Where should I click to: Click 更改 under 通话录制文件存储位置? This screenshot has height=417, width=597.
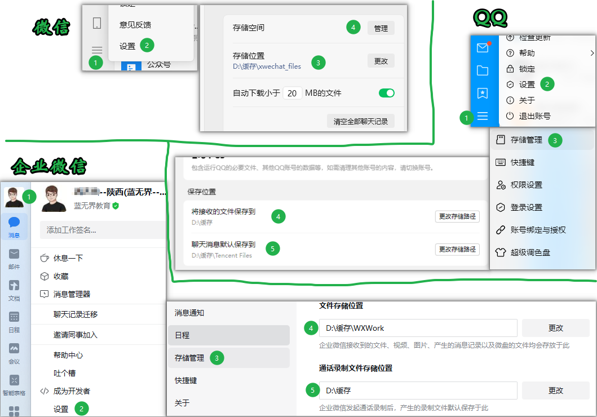[x=555, y=391]
